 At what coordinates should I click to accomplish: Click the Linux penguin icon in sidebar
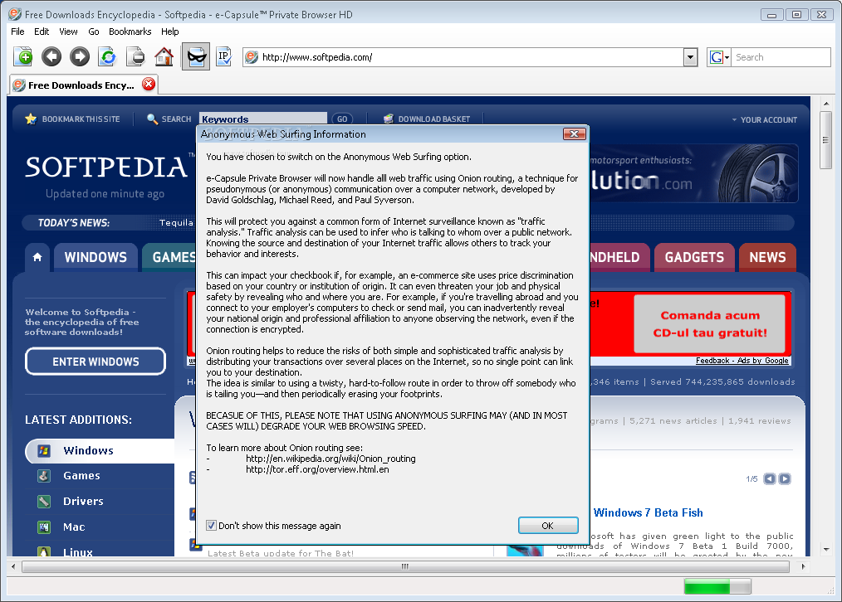click(44, 551)
